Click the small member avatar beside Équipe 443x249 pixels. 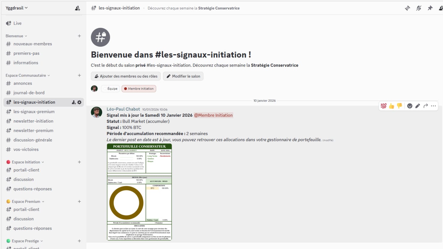pos(94,89)
